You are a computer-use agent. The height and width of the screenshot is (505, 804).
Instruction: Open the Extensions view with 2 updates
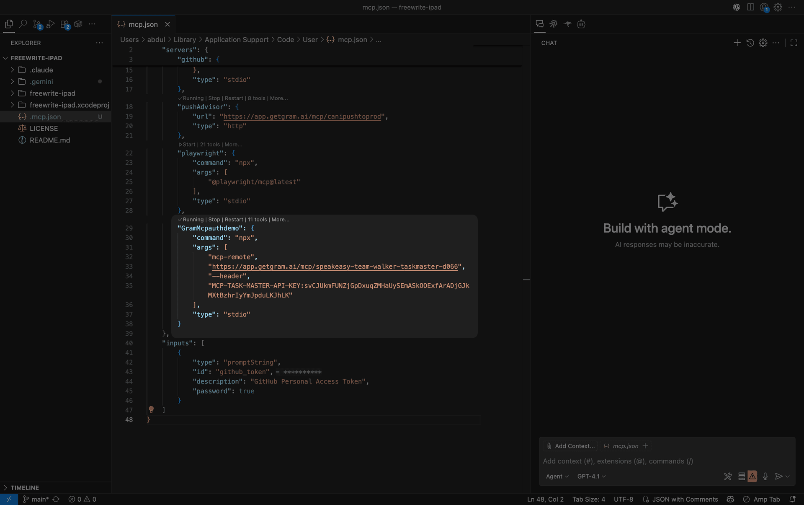tap(65, 24)
